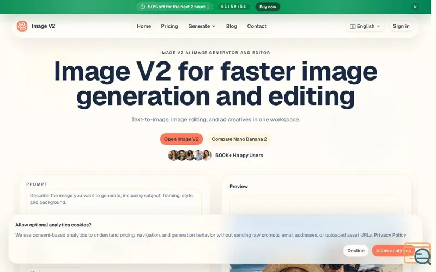The width and height of the screenshot is (436, 272).
Task: Click the 01:59:58 countdown timer
Action: [234, 7]
